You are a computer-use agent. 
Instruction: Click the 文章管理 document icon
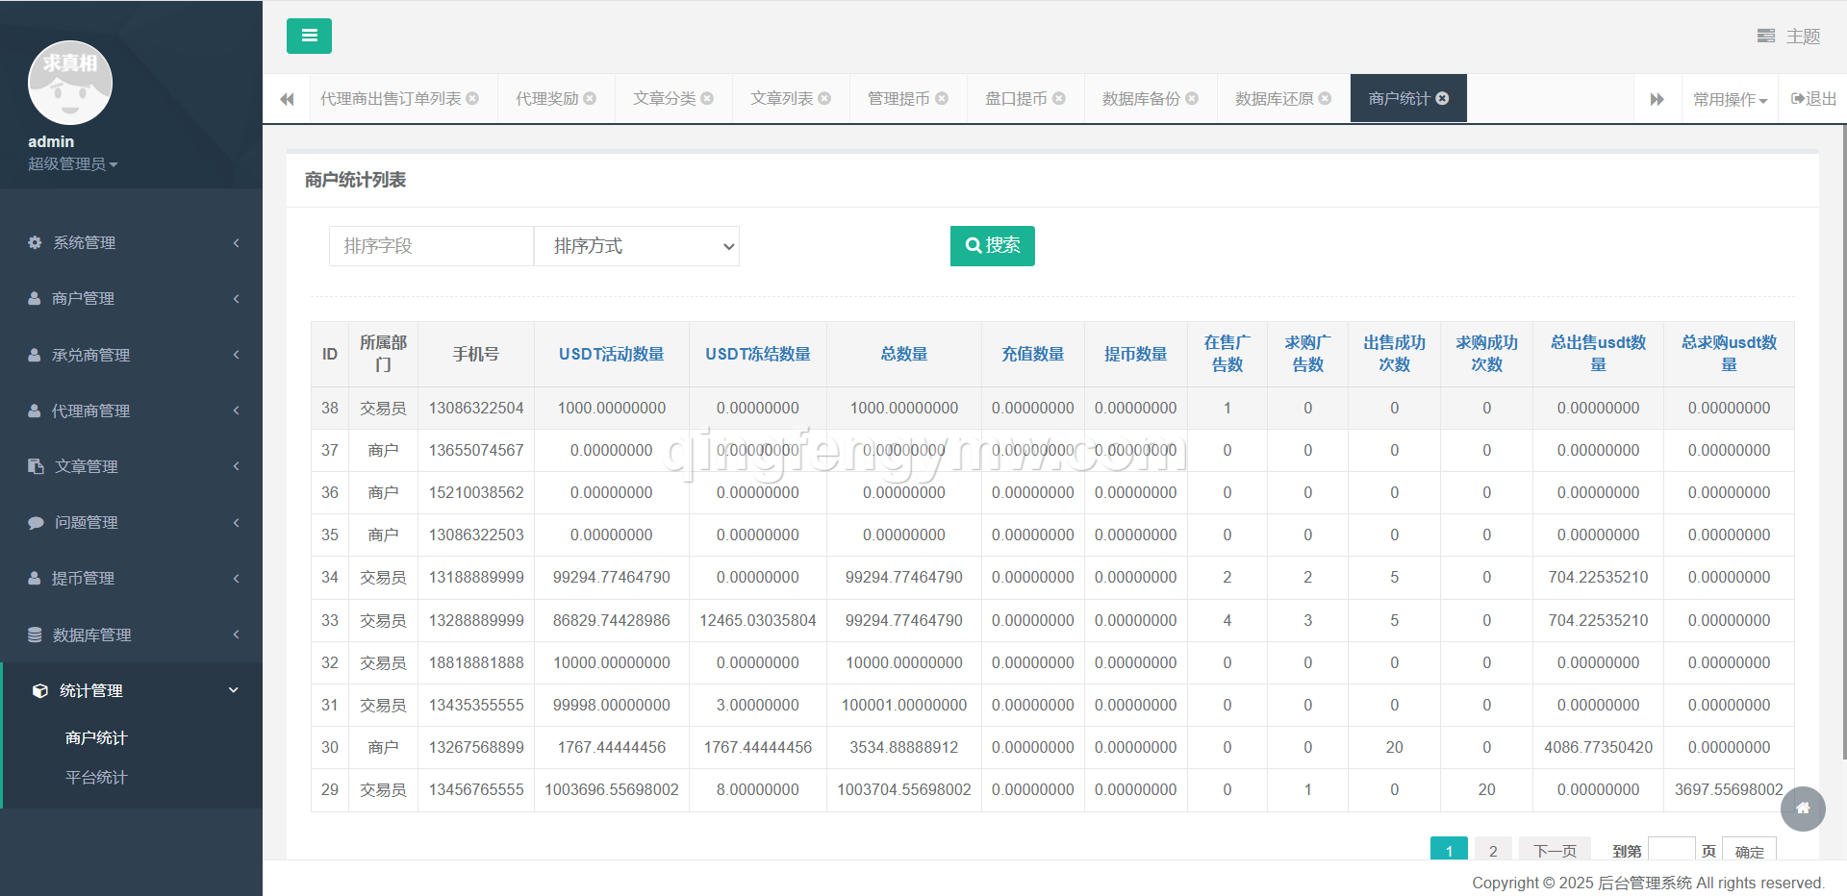tap(36, 466)
